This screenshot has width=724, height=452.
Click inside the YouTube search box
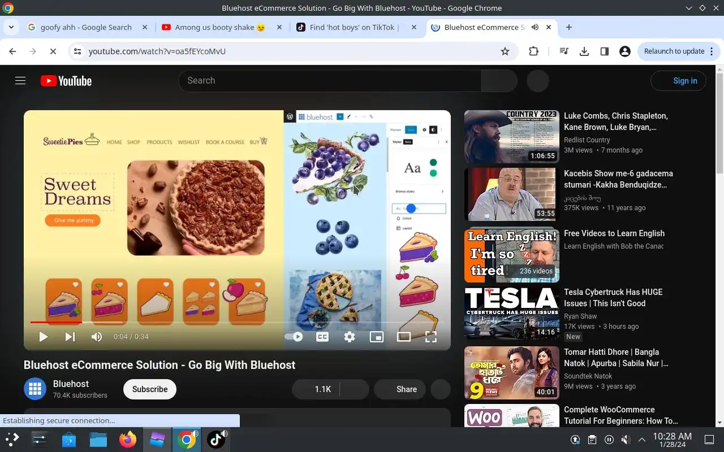[330, 81]
